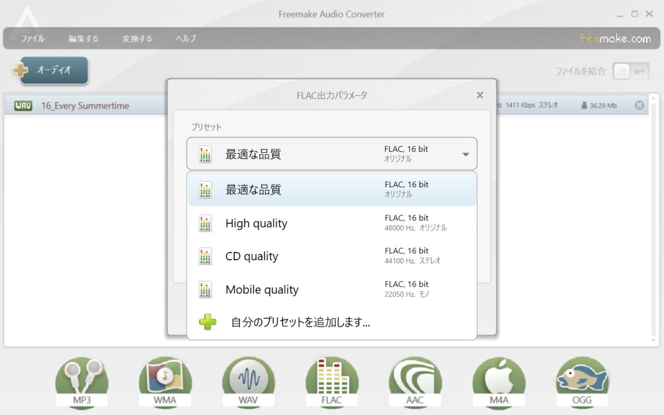This screenshot has height=415, width=664.
Task: Click the green plus icon to add preset
Action: (x=208, y=322)
